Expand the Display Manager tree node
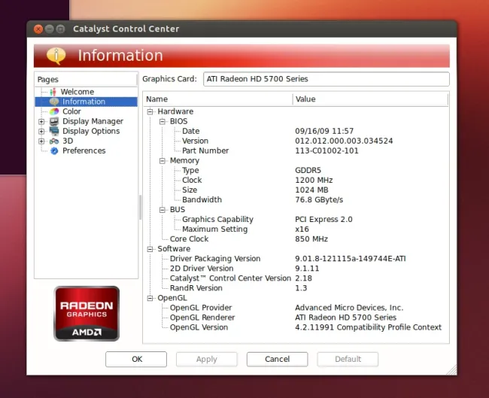This screenshot has height=398, width=489. point(41,121)
